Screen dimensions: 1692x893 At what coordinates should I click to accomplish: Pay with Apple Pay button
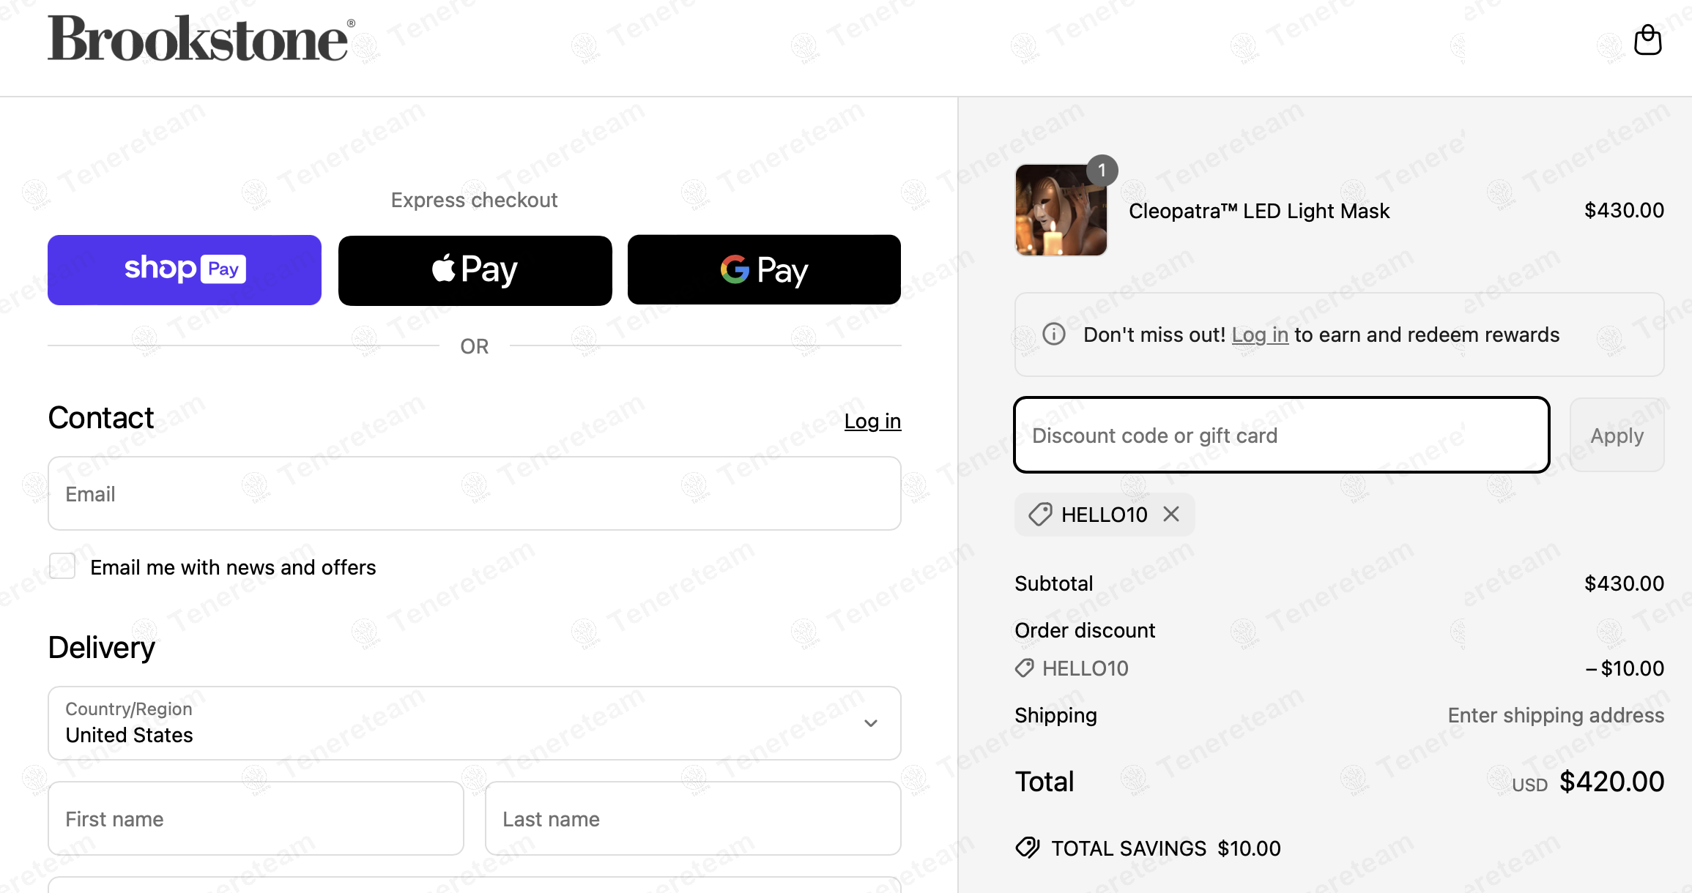[475, 270]
